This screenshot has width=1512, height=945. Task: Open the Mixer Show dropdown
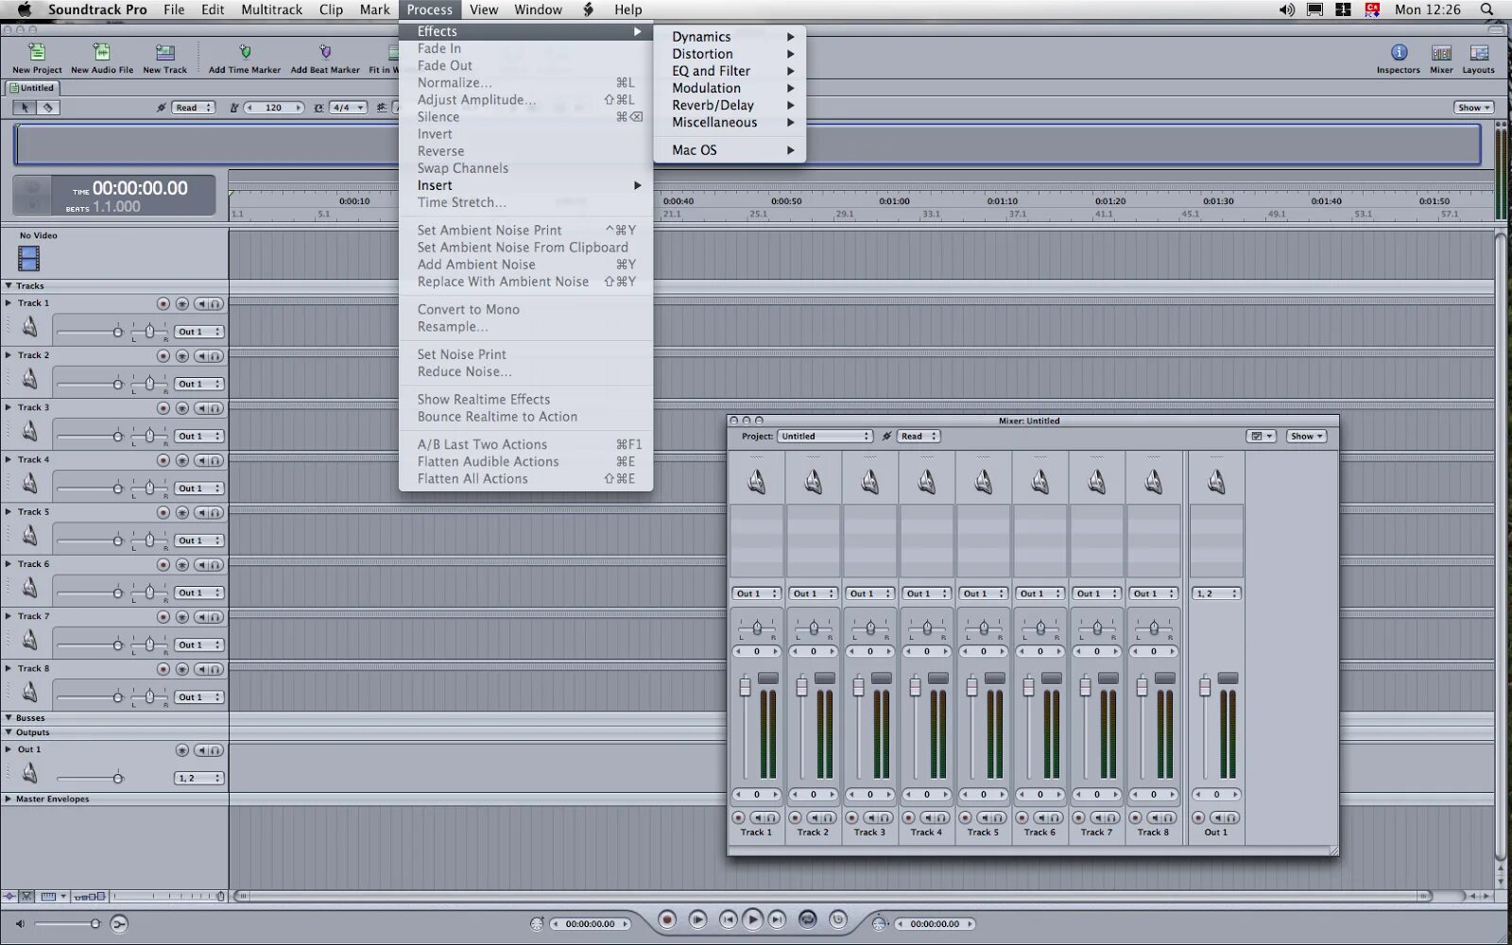pyautogui.click(x=1308, y=437)
